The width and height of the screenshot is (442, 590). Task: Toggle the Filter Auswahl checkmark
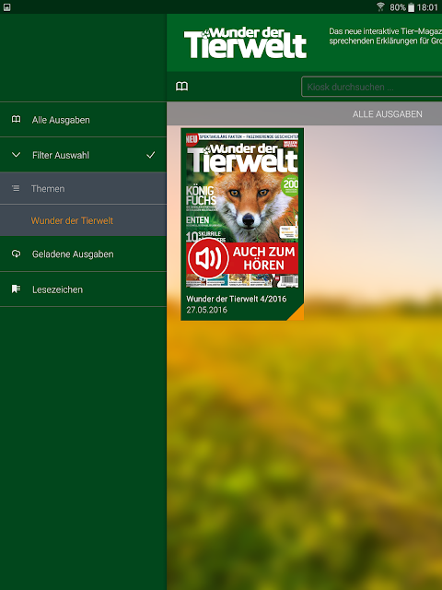click(151, 155)
